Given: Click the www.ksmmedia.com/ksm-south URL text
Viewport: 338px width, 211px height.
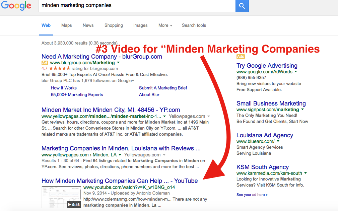Looking at the screenshot, I should [269, 173].
